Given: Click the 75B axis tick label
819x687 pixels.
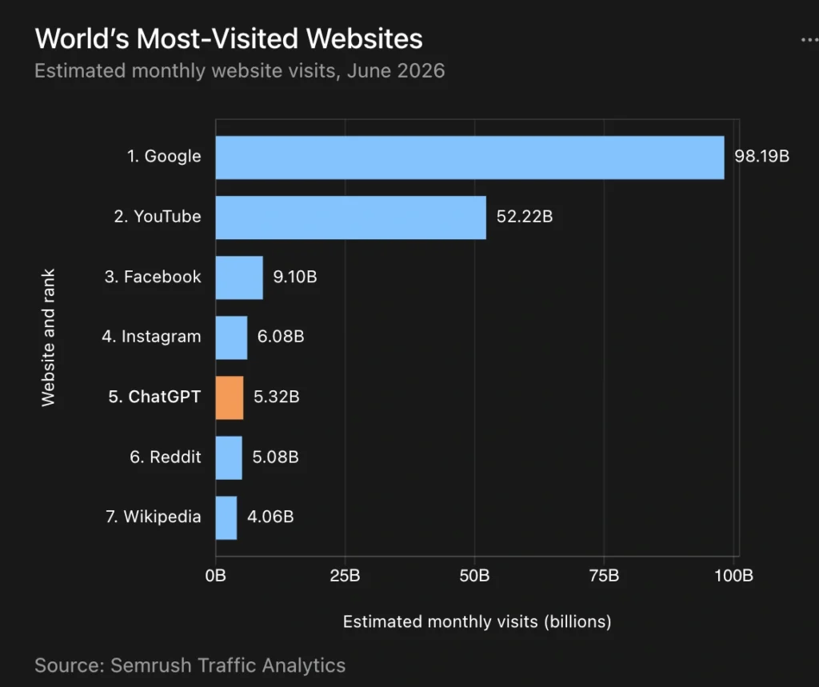Looking at the screenshot, I should [x=605, y=576].
